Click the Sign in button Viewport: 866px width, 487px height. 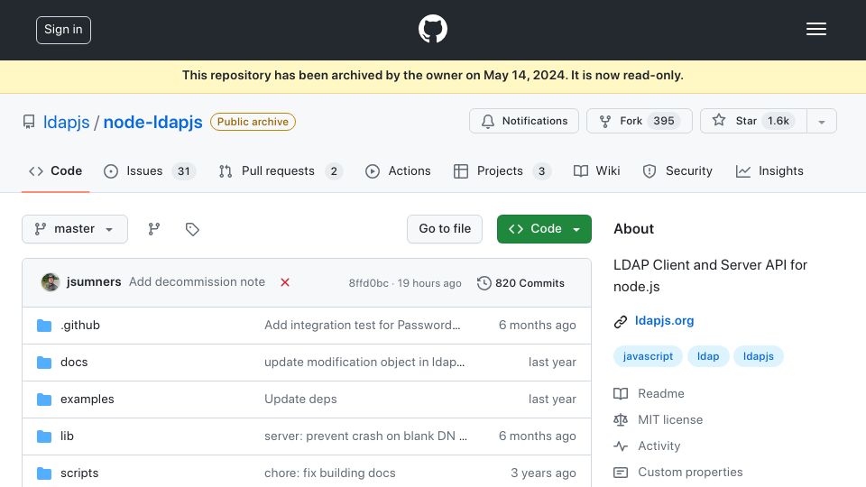[x=63, y=30]
